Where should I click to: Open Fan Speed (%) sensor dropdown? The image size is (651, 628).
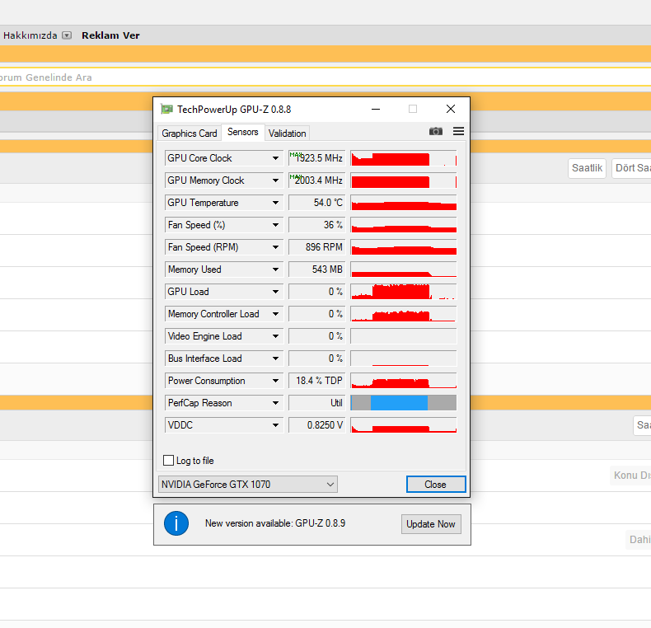pyautogui.click(x=275, y=225)
